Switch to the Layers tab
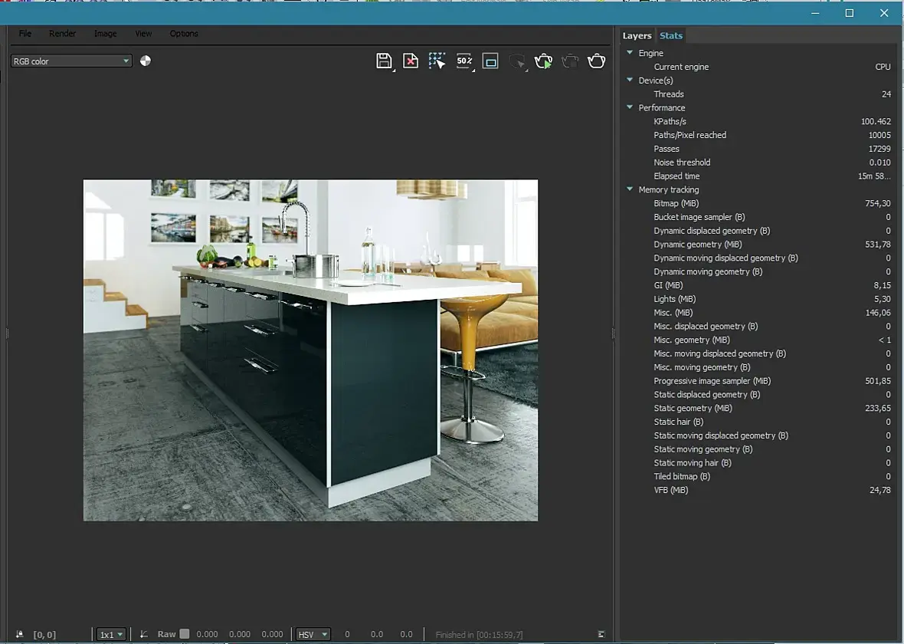The width and height of the screenshot is (904, 644). pos(637,36)
